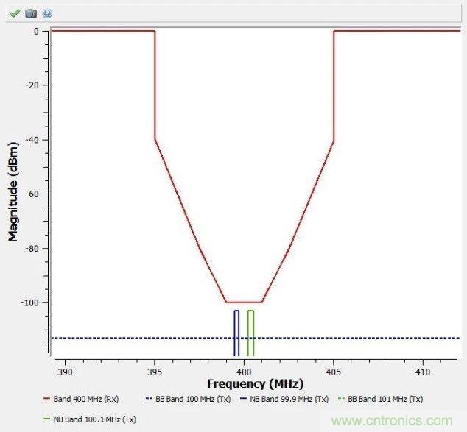The image size is (467, 432).
Task: Click the camera snapshot icon
Action: pos(31,13)
